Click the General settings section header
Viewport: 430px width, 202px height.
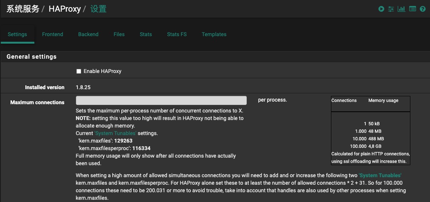click(32, 57)
